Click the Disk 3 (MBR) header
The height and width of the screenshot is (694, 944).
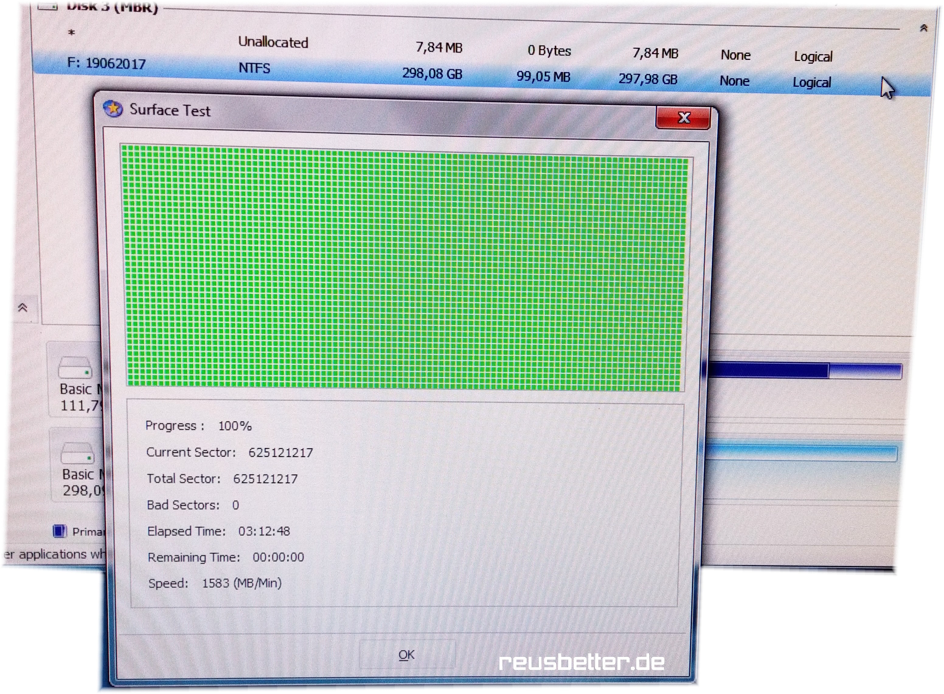[x=112, y=7]
